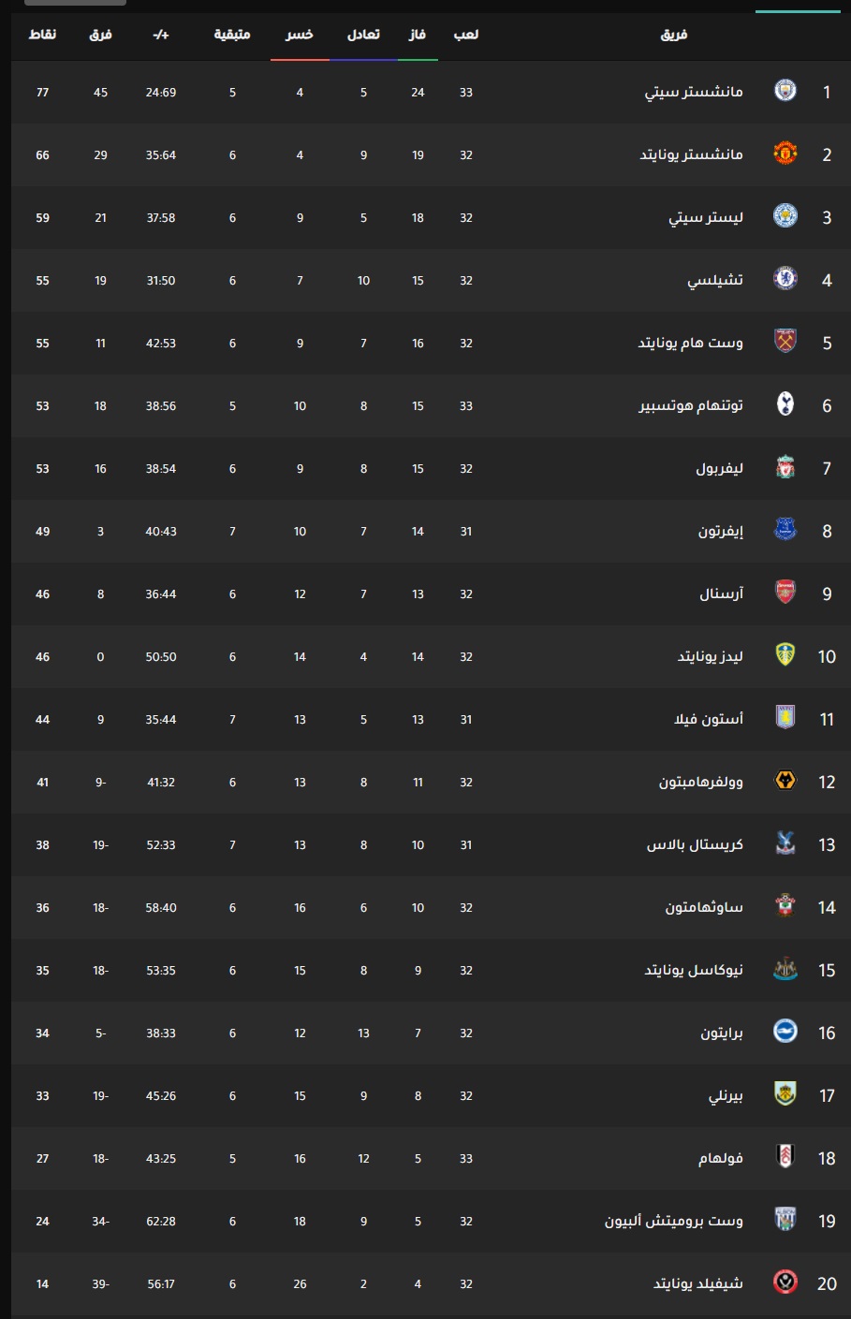Click the Wolverhampton wolf crest

tap(785, 781)
